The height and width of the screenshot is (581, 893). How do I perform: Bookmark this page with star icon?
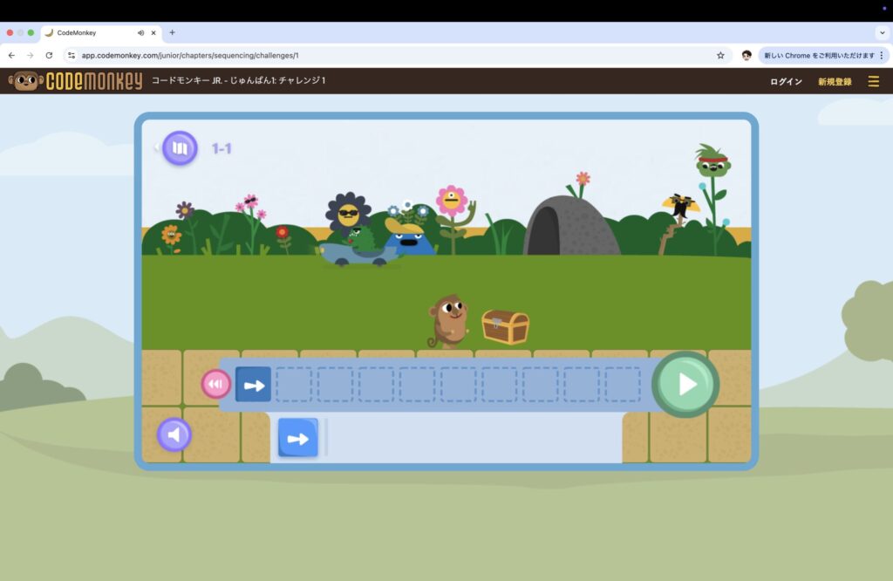click(720, 55)
